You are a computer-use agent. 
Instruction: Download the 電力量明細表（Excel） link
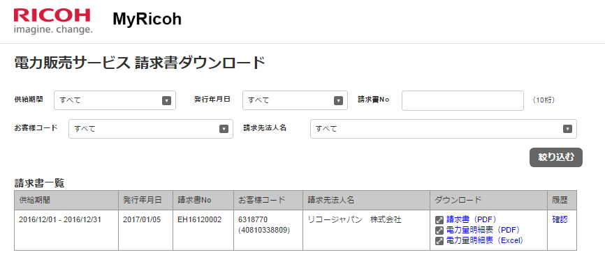484,240
